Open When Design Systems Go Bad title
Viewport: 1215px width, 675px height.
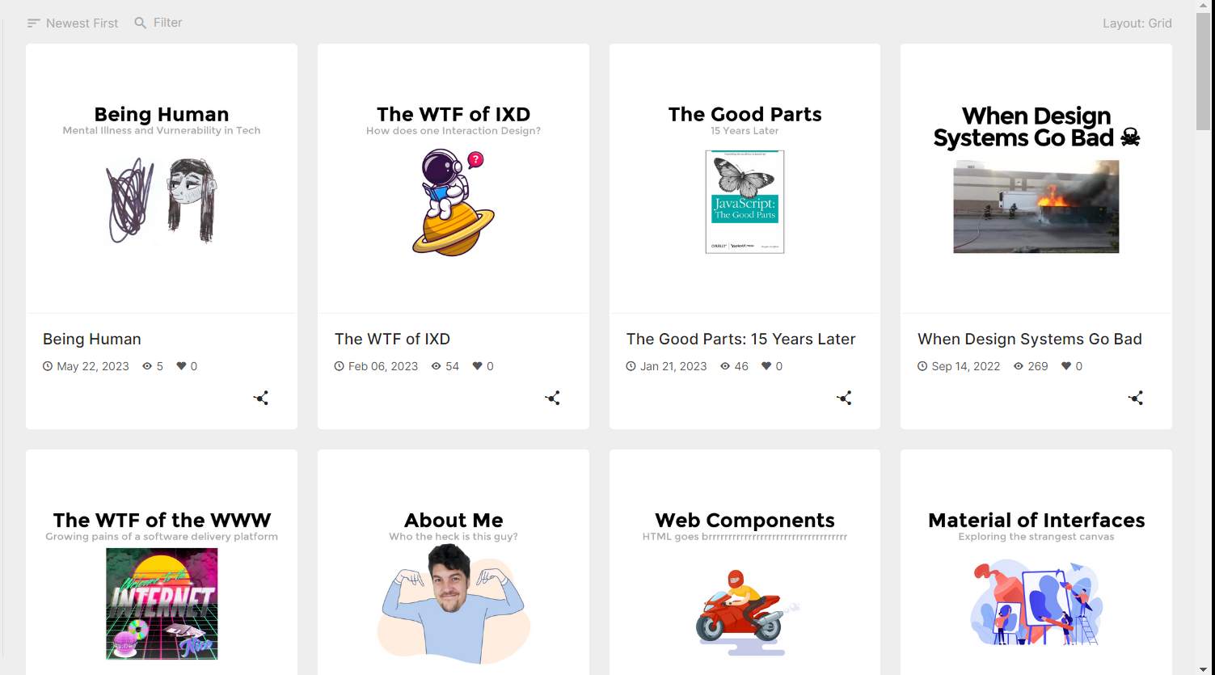tap(1030, 339)
